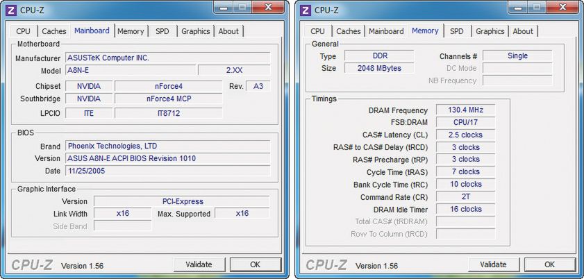This screenshot has width=584, height=279.
Task: Click the memory Type field DDR
Action: click(x=379, y=56)
